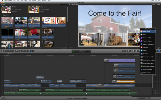Select Master File (default) destination

tap(148, 44)
